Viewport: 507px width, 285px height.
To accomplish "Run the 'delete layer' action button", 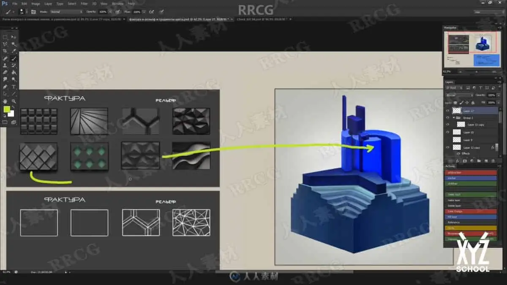I will (471, 206).
